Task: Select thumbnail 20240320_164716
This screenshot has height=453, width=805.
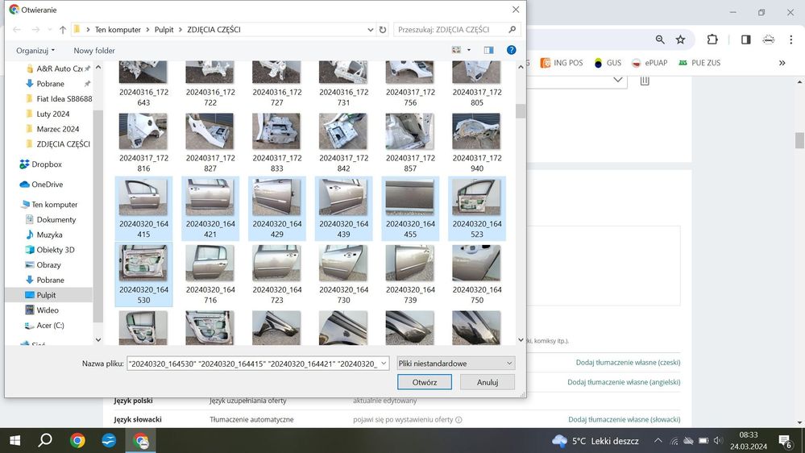Action: (210, 275)
